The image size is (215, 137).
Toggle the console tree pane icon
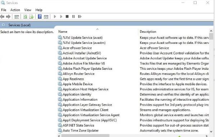[17, 17]
